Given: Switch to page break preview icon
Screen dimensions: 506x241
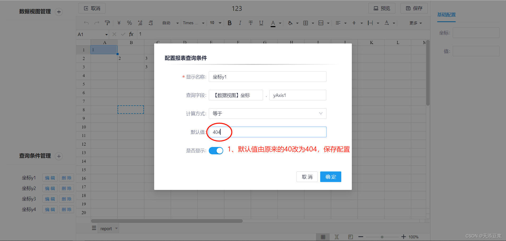Looking at the screenshot, I should [337, 237].
